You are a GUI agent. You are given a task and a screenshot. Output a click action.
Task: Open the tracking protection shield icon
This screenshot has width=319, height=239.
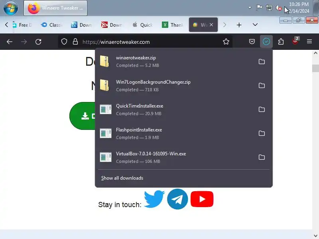(64, 42)
